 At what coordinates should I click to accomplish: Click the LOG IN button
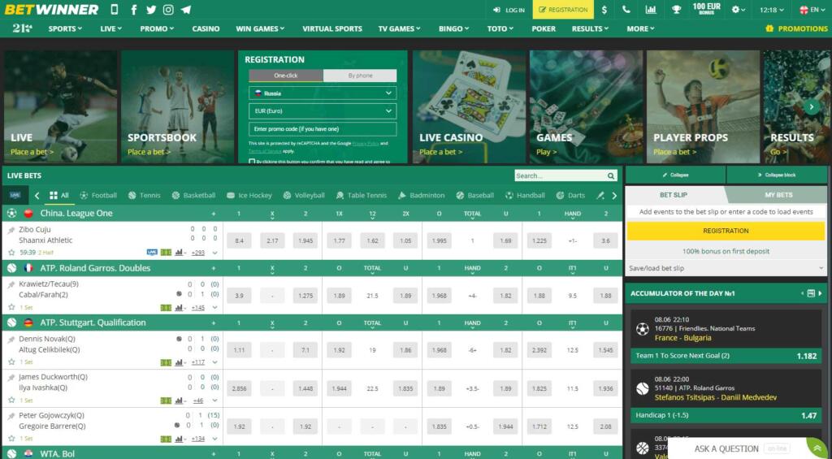(509, 10)
